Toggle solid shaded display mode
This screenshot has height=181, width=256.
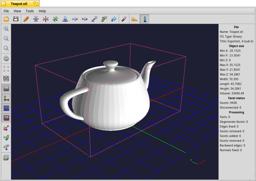click(x=6, y=88)
